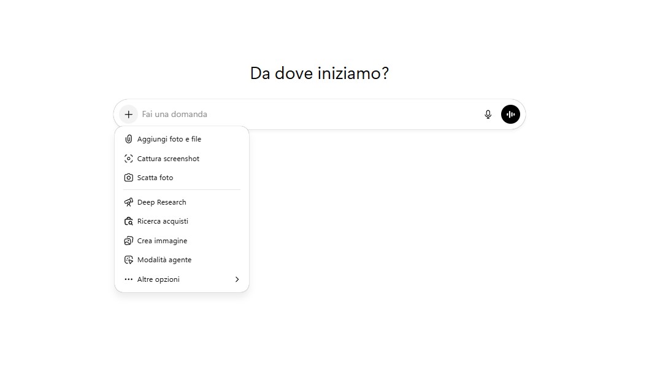Click the Ricerca acquisti search icon
Viewport: 660px width, 367px height.
(x=128, y=221)
